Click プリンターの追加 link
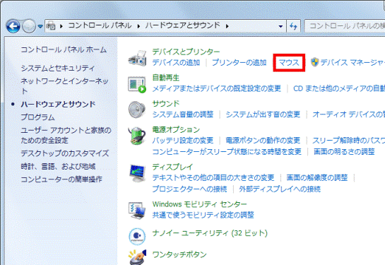This screenshot has height=265, width=385. 239,63
